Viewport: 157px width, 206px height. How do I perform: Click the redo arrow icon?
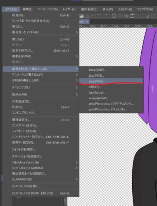tap(106, 16)
